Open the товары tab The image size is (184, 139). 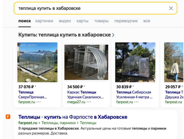point(101,21)
